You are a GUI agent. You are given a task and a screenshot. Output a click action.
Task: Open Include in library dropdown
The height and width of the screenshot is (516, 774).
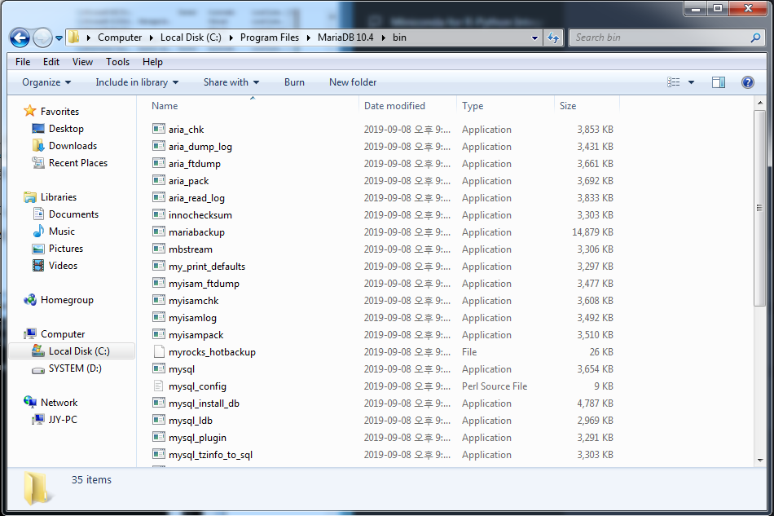click(137, 82)
